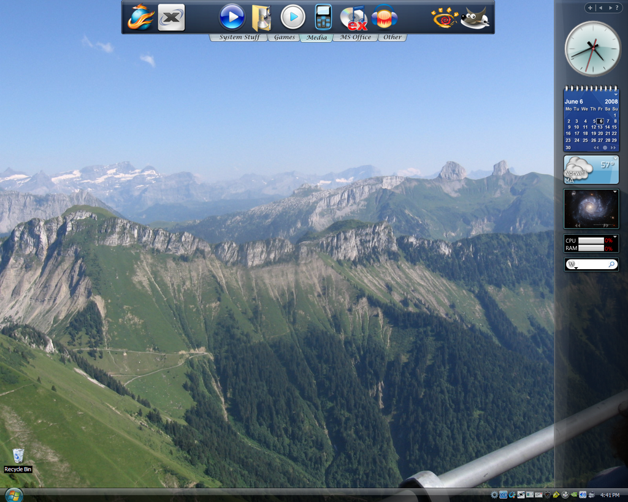The width and height of the screenshot is (628, 502).
Task: Open the blue media player device icon
Action: point(323,17)
